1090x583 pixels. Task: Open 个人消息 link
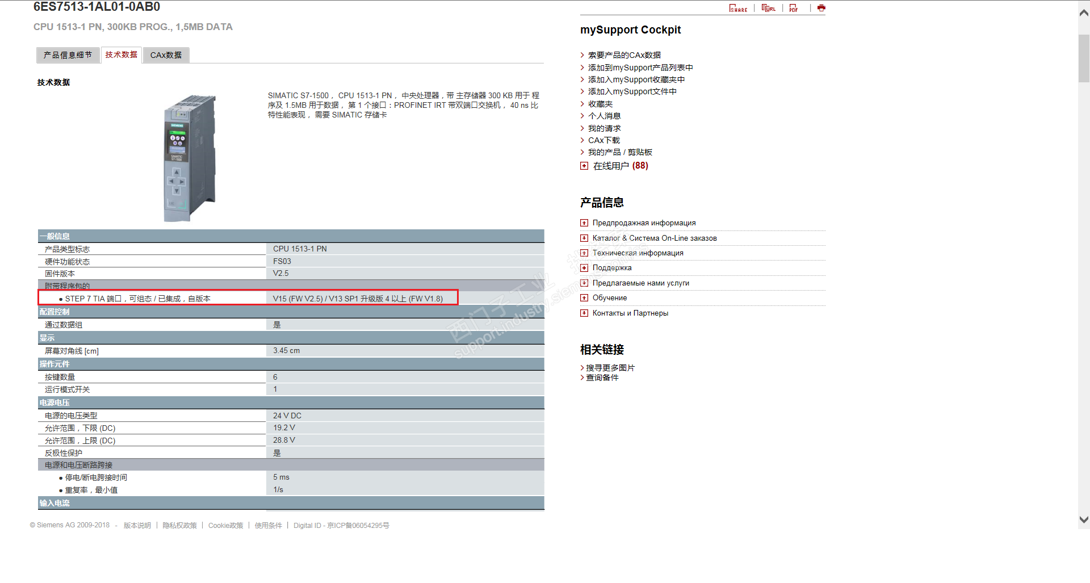(x=605, y=116)
